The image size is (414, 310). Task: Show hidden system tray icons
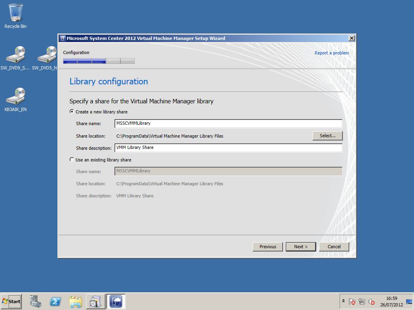click(x=343, y=301)
